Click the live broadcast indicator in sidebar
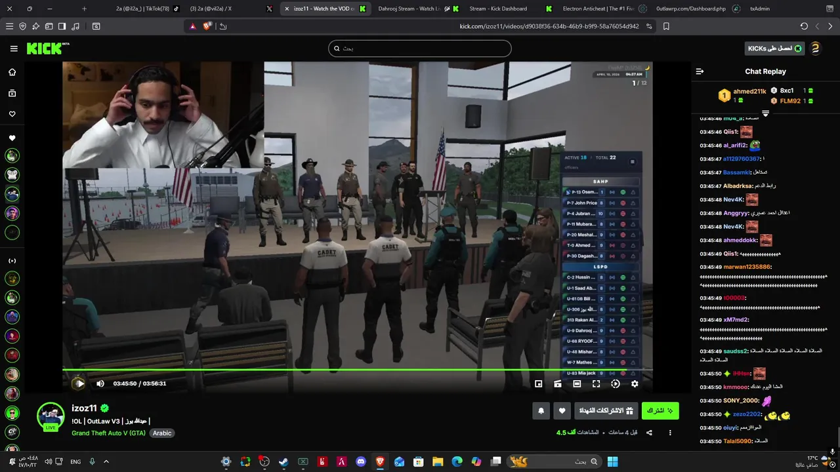This screenshot has height=472, width=840. (x=12, y=261)
